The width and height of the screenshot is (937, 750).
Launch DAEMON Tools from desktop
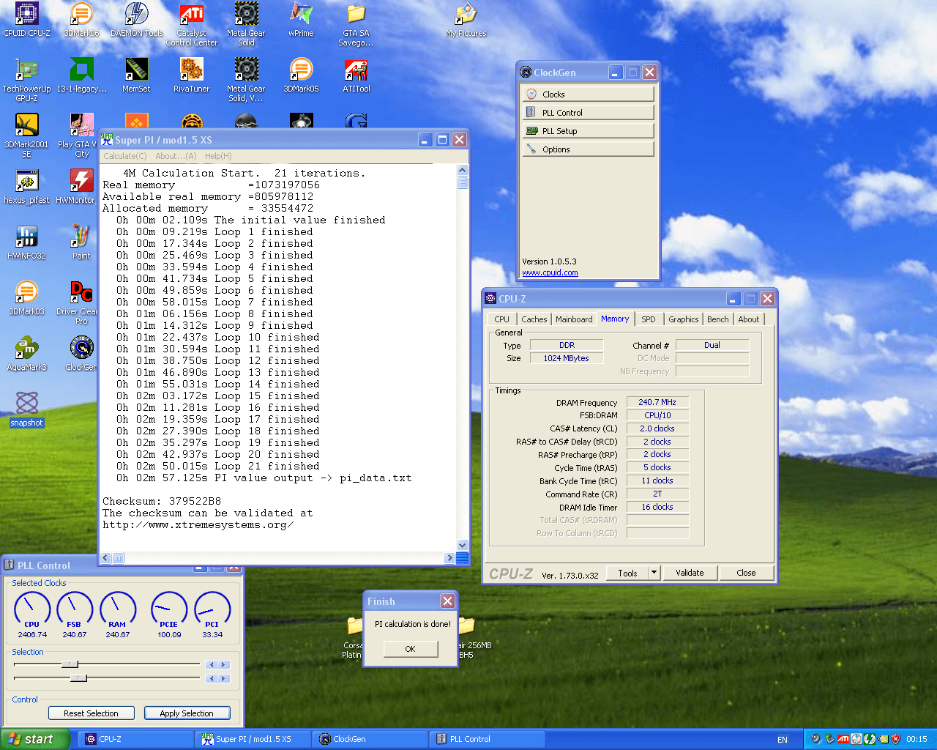[137, 20]
